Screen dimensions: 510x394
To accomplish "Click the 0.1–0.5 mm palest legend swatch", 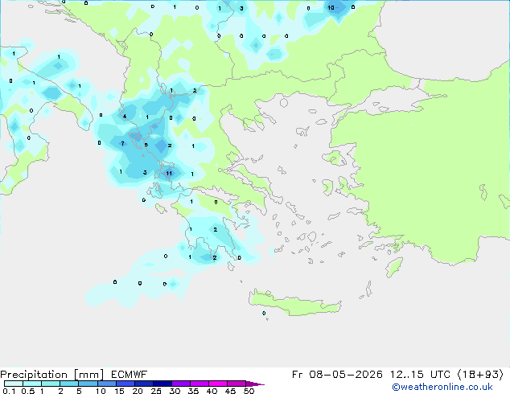I will pyautogui.click(x=14, y=384).
